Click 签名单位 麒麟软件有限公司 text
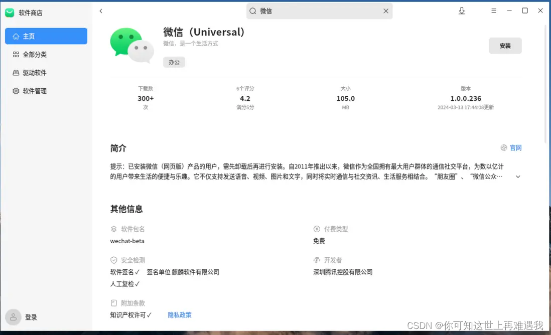 (x=183, y=272)
